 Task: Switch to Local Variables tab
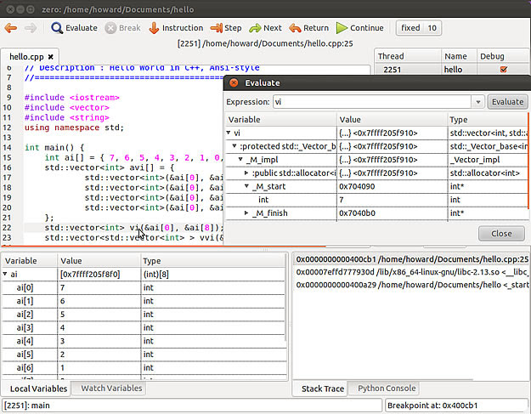[38, 388]
